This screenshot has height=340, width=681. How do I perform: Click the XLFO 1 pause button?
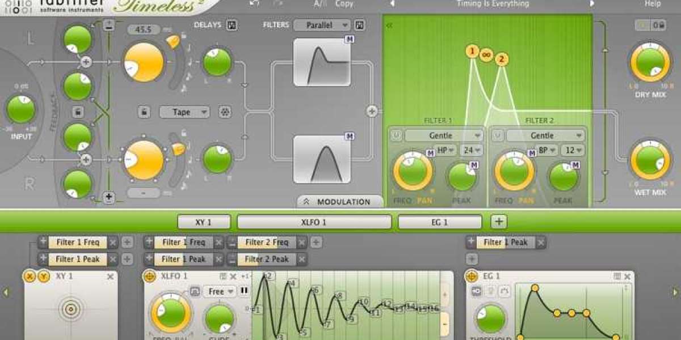click(x=244, y=291)
